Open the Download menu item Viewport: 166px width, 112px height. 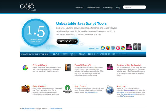point(79,8)
